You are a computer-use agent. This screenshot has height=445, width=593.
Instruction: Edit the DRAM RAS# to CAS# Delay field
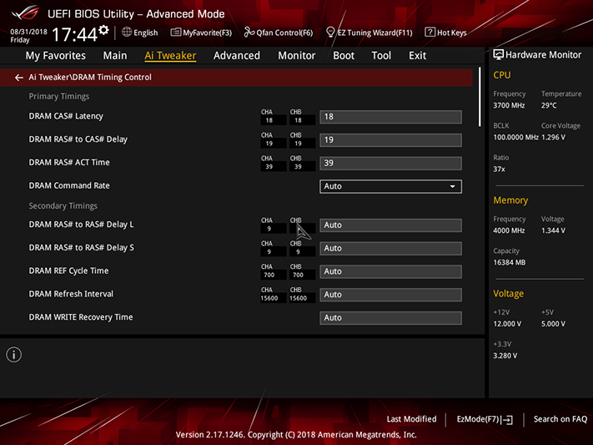pos(390,139)
